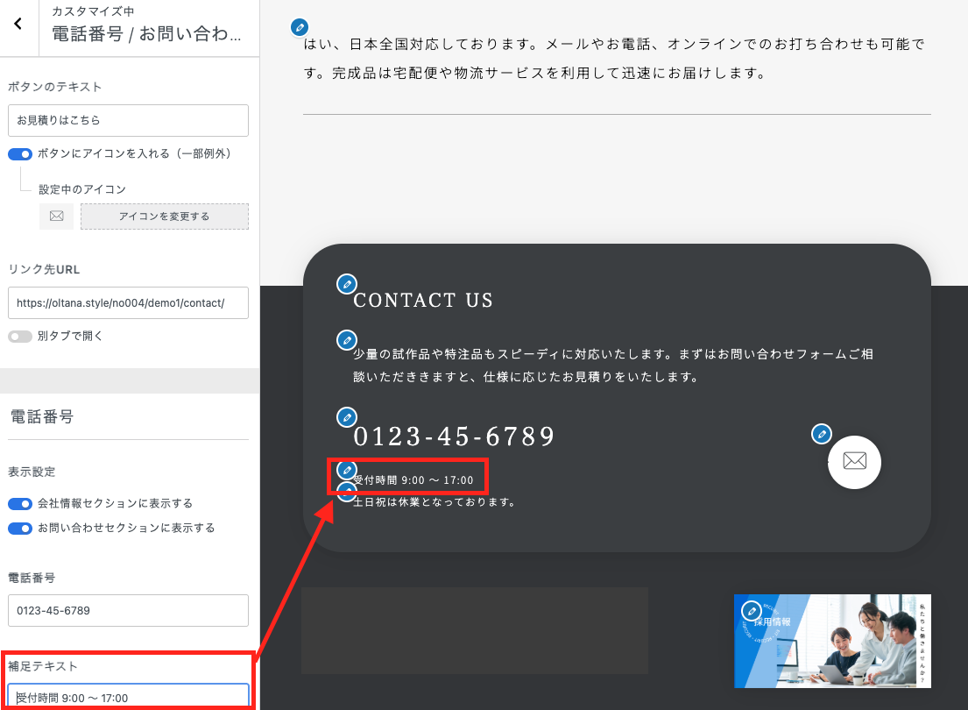Click the リンク先URL input field
The width and height of the screenshot is (968, 710).
[128, 303]
